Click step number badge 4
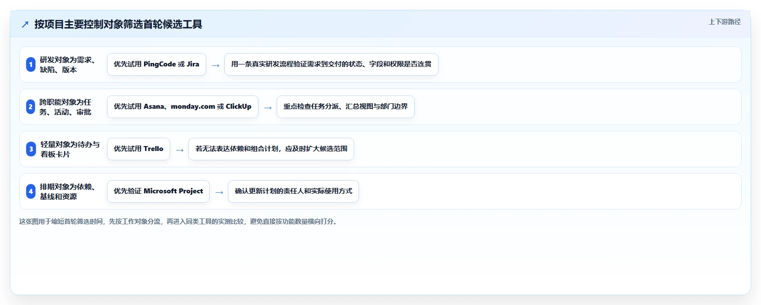 [31, 191]
